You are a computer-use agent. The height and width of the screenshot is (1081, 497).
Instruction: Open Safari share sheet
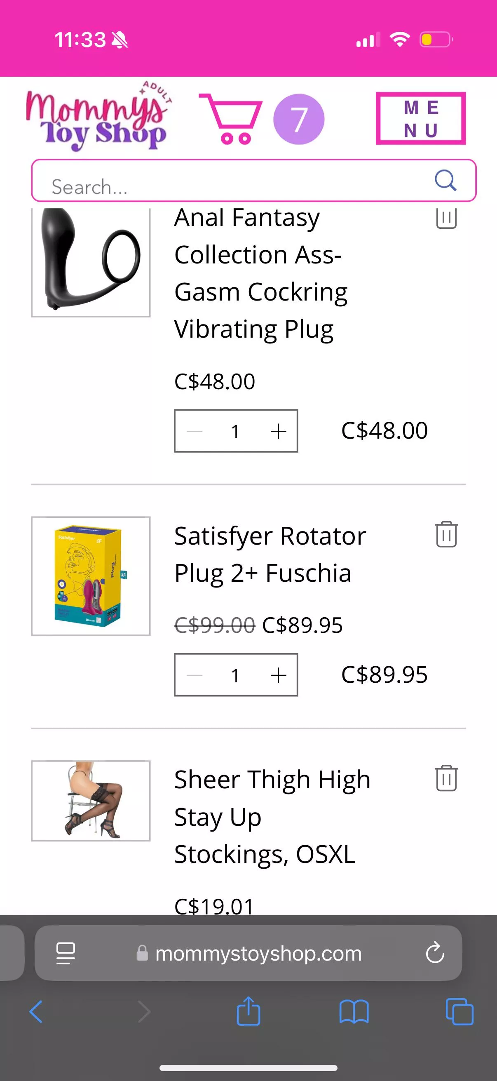click(x=248, y=1012)
